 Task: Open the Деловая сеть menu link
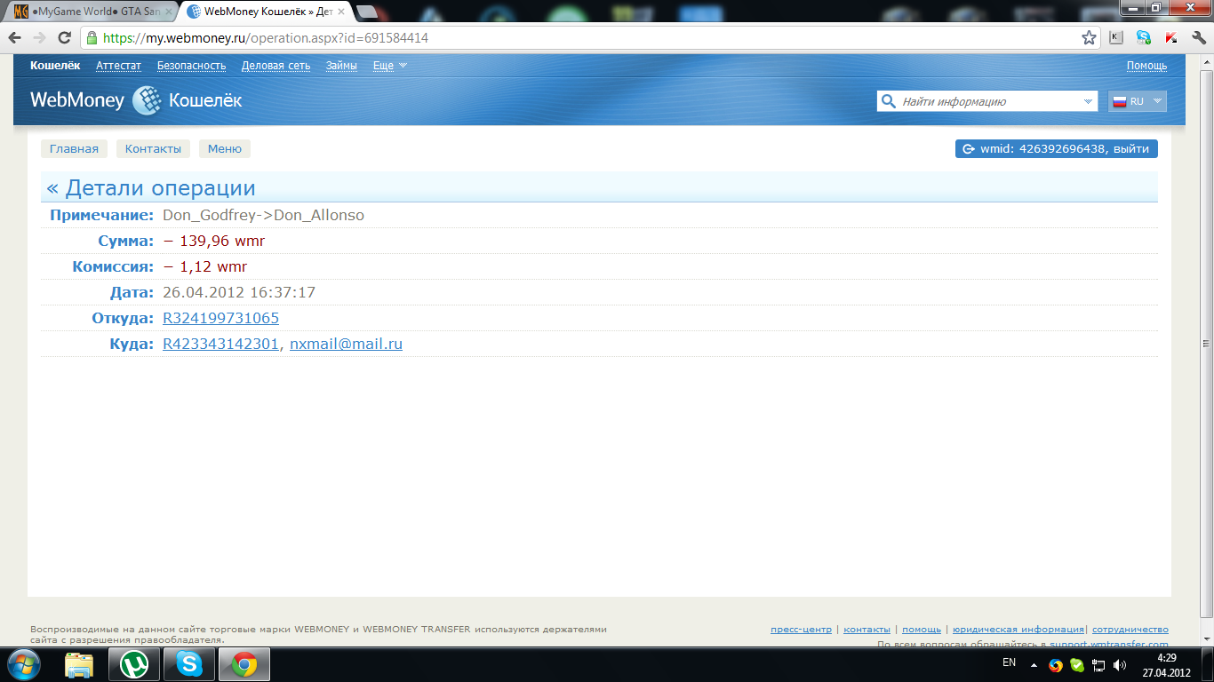point(276,65)
